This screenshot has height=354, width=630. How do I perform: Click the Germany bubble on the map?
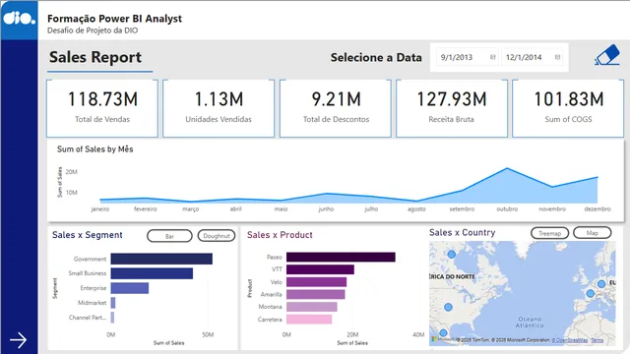click(601, 284)
